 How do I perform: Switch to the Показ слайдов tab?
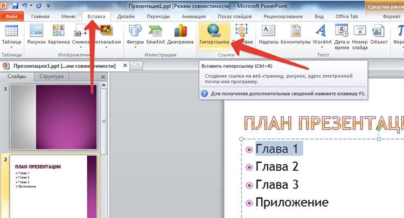pos(235,17)
